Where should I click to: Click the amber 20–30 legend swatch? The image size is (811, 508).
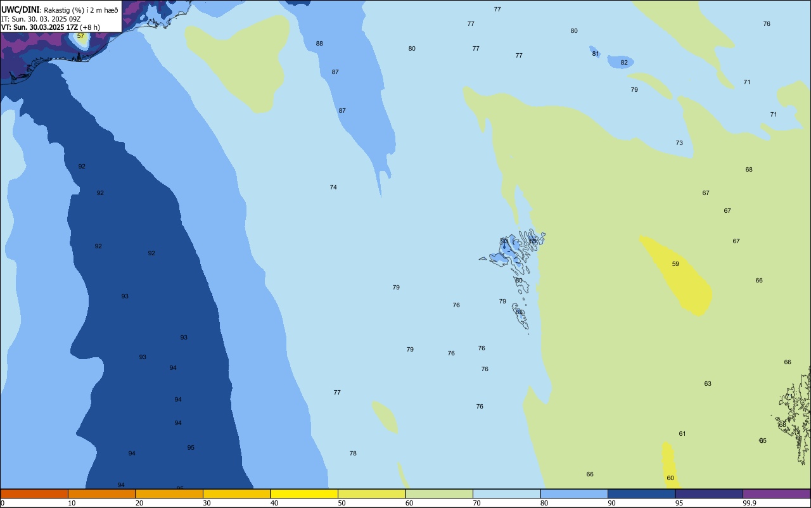point(169,493)
